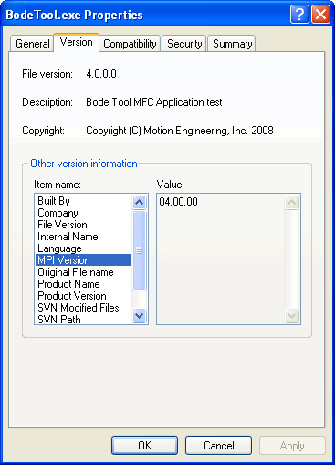Viewport: 335px width, 465px height.
Task: Click the item name list scrollbar thumb
Action: click(x=140, y=250)
